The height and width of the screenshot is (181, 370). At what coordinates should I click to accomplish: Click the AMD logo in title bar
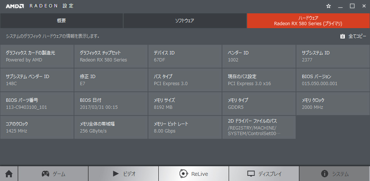coord(15,6)
